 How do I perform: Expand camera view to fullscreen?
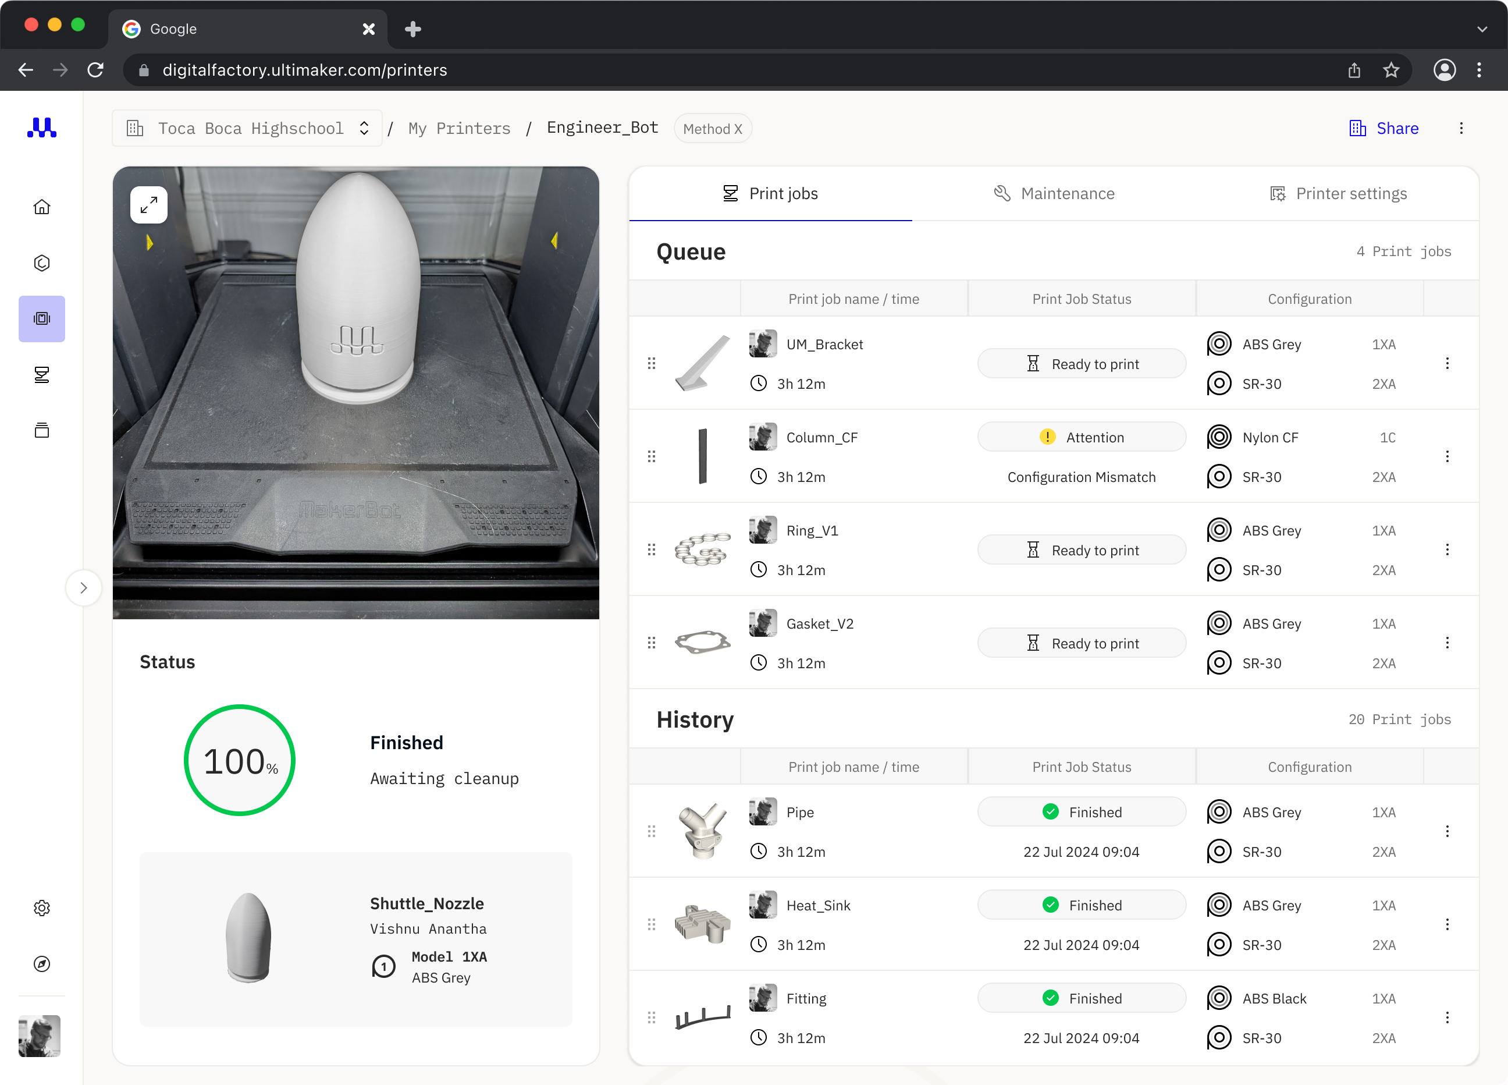(x=149, y=205)
